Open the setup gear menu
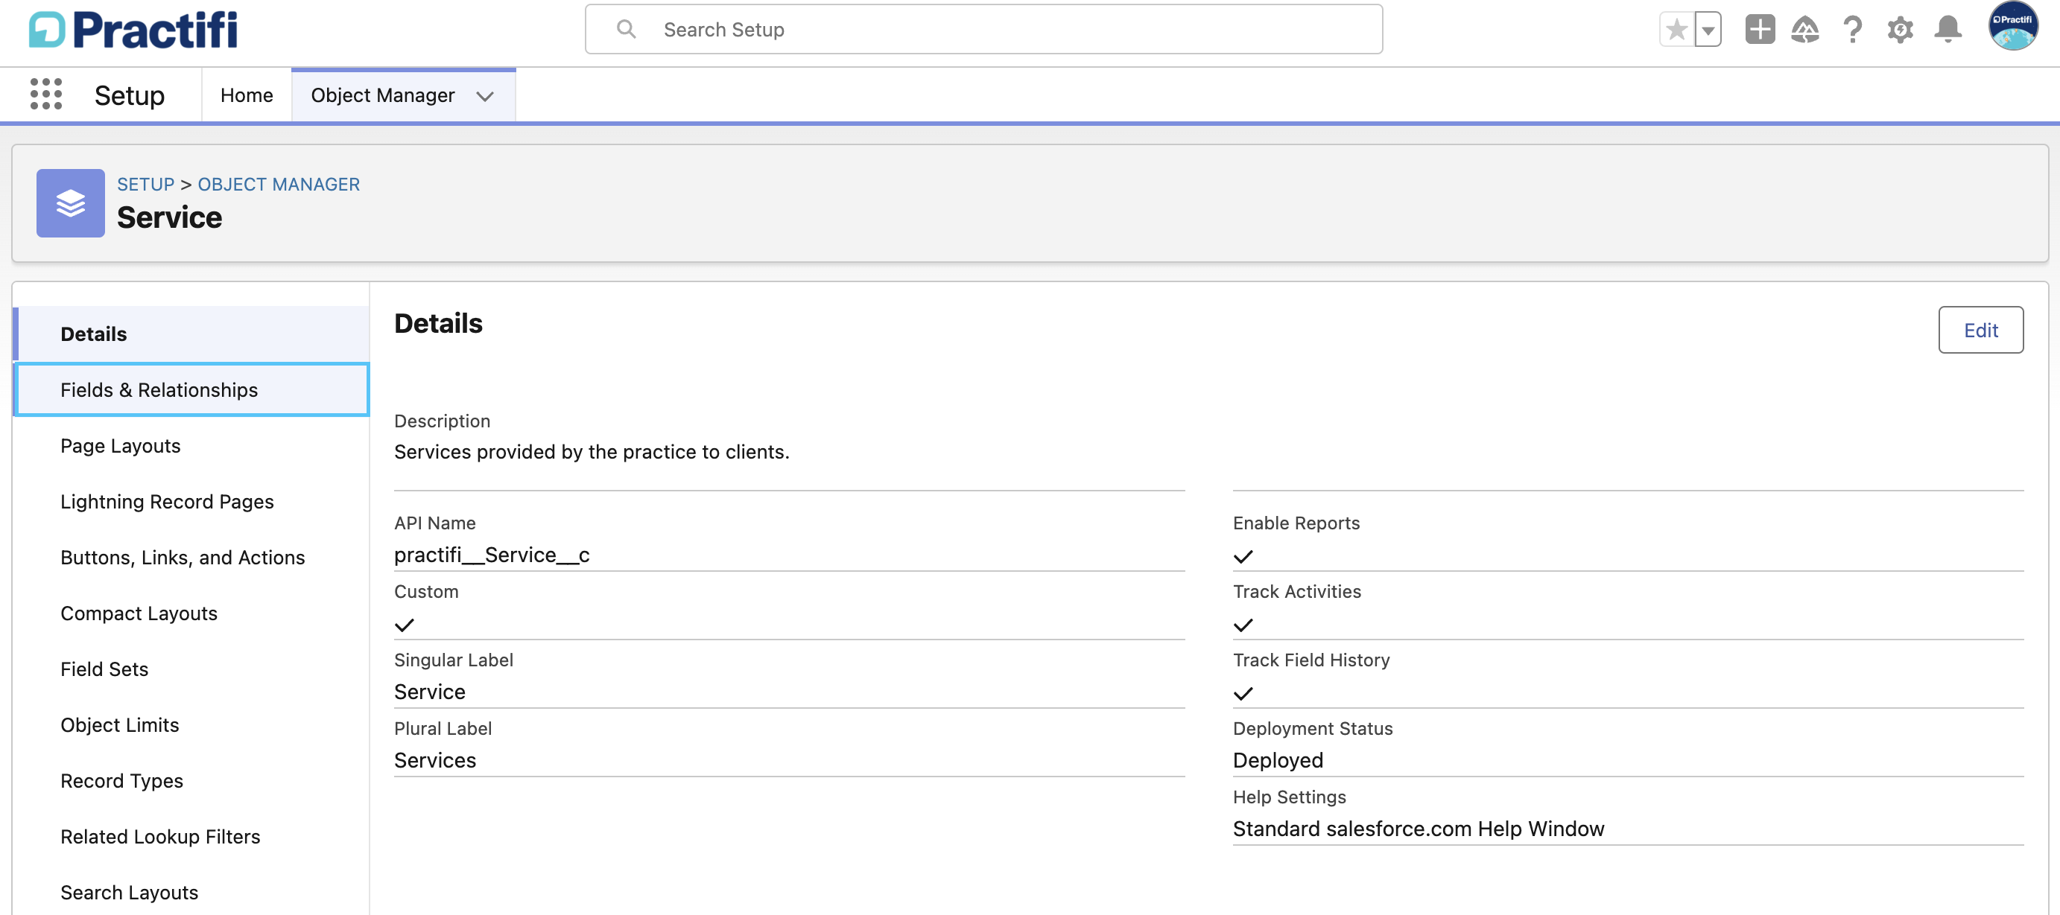This screenshot has height=915, width=2060. [1900, 30]
